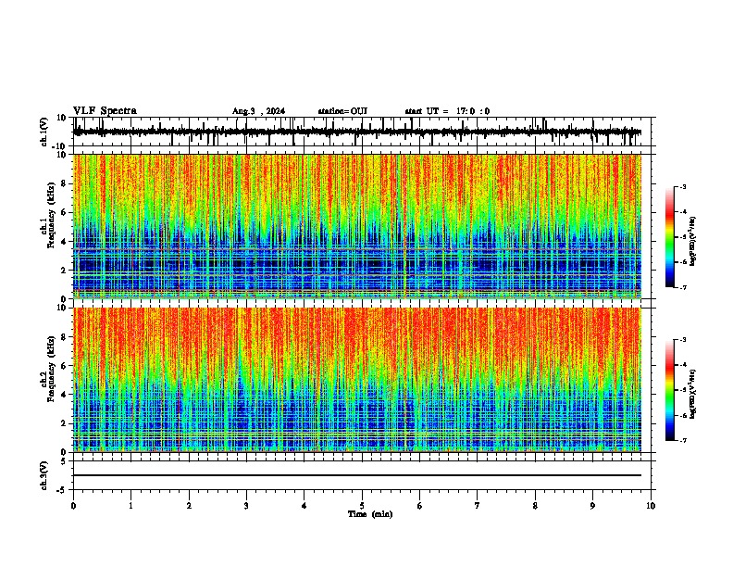Click the "-3" label on ch.1 color bar
Image resolution: width=733 pixels, height=567 pixels.
(683, 186)
